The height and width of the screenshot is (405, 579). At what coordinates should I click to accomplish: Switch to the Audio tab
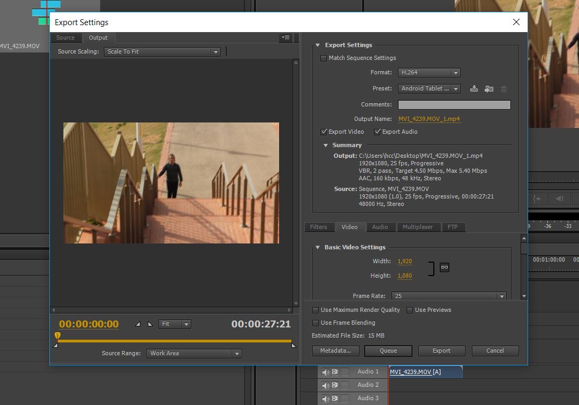click(x=380, y=227)
